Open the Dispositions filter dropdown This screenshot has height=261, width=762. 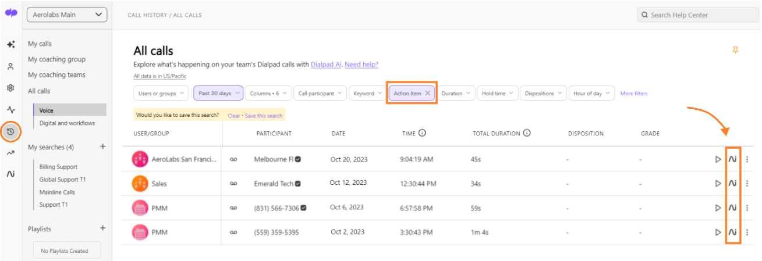(543, 93)
